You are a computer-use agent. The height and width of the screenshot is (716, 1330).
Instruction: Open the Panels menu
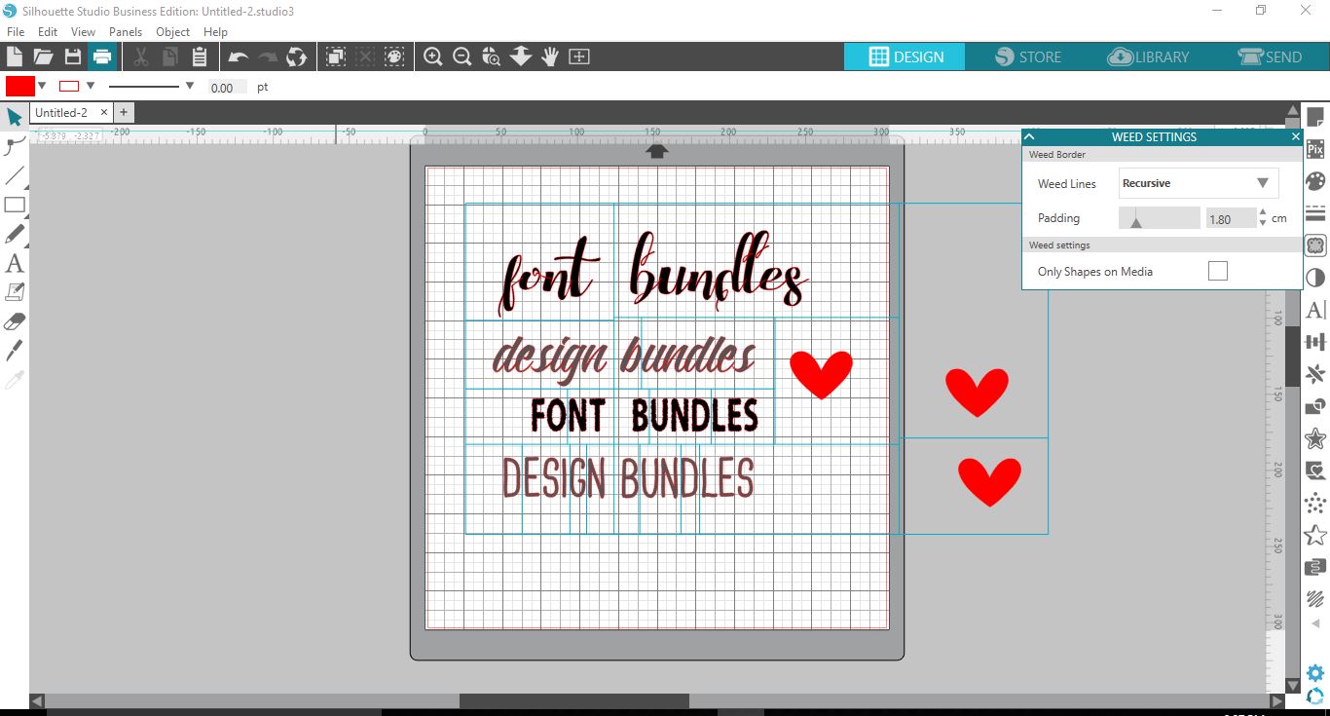click(x=126, y=32)
